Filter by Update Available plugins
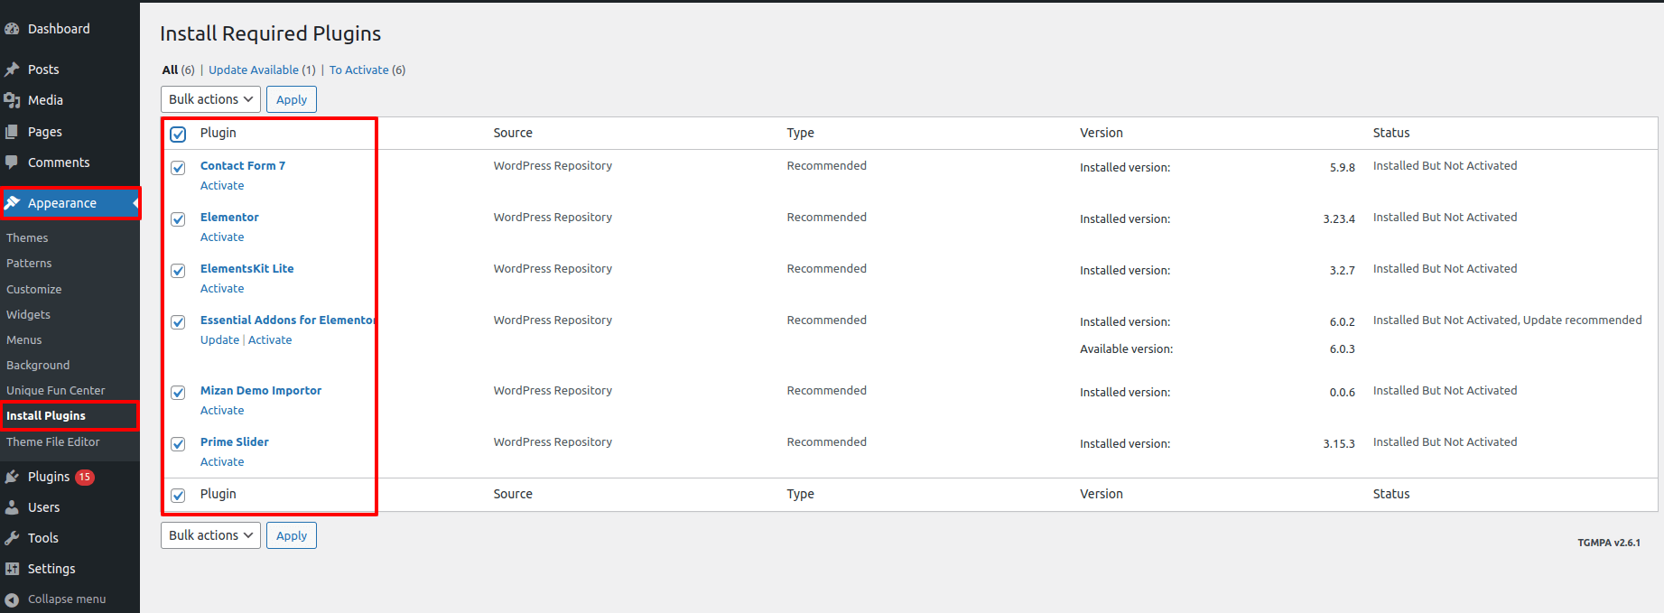1664x613 pixels. pyautogui.click(x=262, y=70)
